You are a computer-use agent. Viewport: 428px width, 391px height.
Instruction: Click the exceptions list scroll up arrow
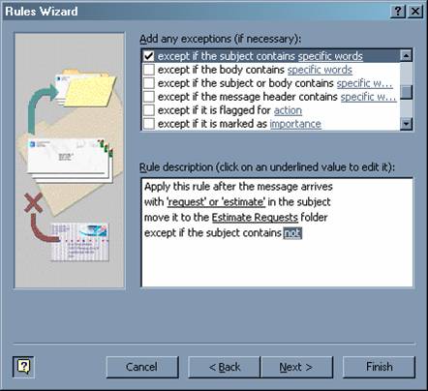pos(407,55)
